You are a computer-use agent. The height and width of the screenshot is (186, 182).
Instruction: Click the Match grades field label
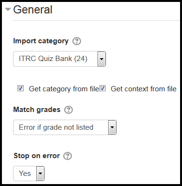tap(37, 110)
